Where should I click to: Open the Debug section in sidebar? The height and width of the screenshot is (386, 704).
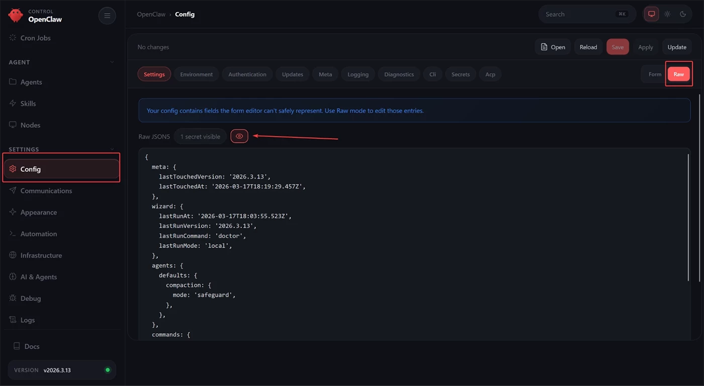pos(30,299)
